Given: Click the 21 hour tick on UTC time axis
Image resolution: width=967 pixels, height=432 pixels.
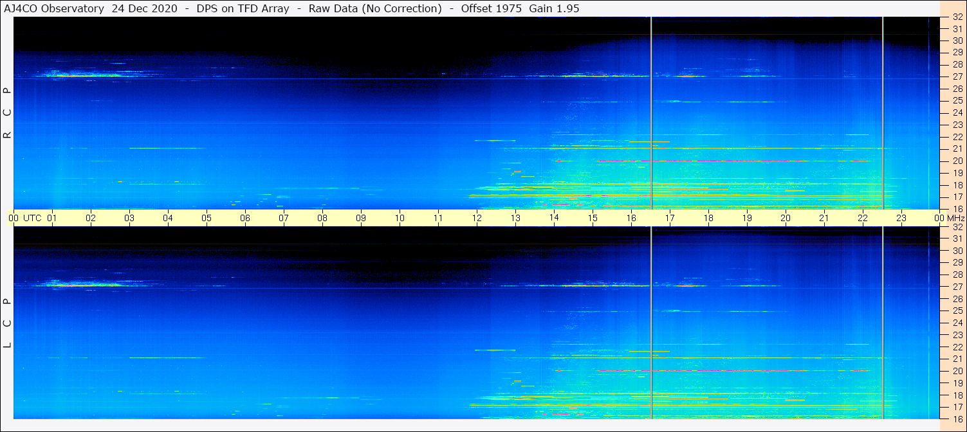Looking at the screenshot, I should [824, 218].
